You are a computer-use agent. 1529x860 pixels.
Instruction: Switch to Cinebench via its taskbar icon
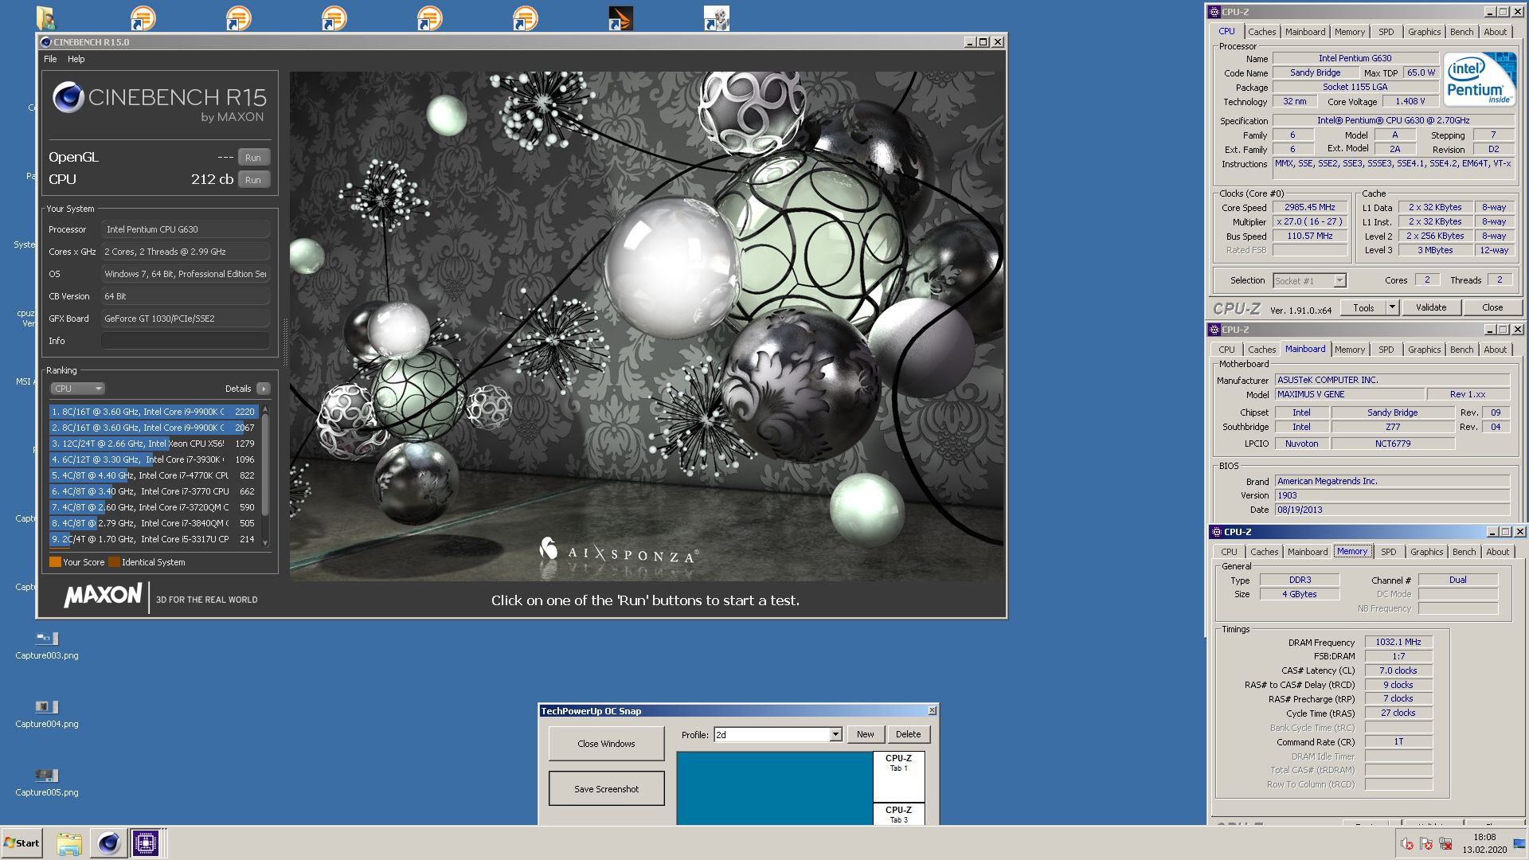pyautogui.click(x=108, y=843)
